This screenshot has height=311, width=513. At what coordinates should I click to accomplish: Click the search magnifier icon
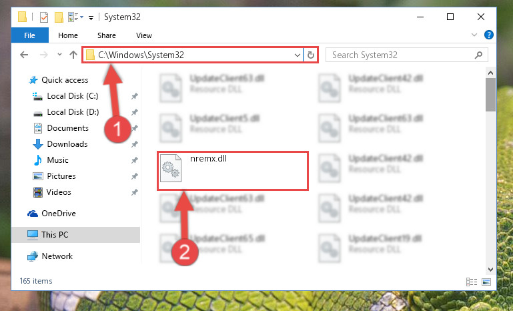click(479, 55)
